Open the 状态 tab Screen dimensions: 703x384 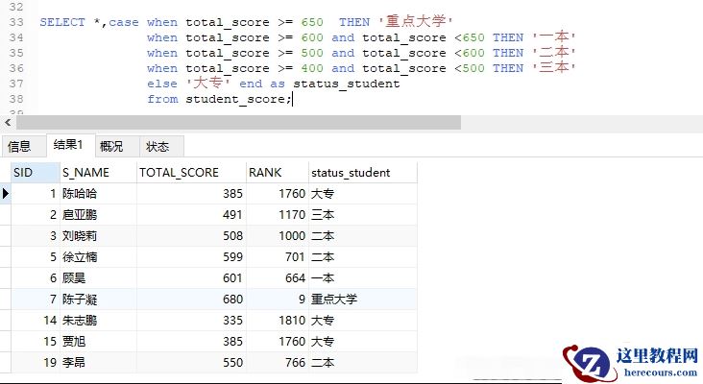tap(161, 147)
